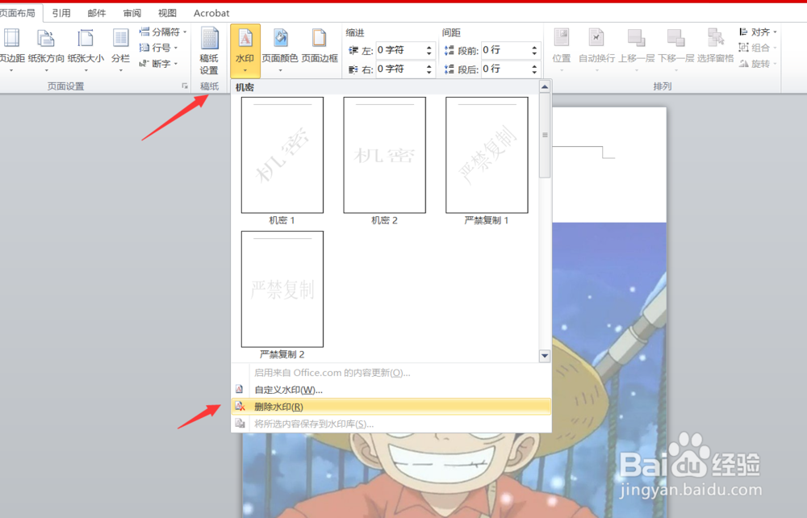Increase right indent with the up stepper

pos(429,66)
